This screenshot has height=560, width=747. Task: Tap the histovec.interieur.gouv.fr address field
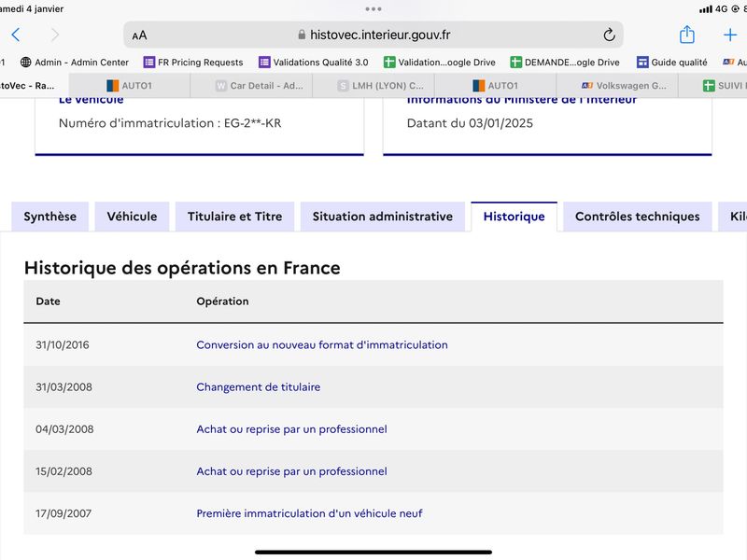373,35
